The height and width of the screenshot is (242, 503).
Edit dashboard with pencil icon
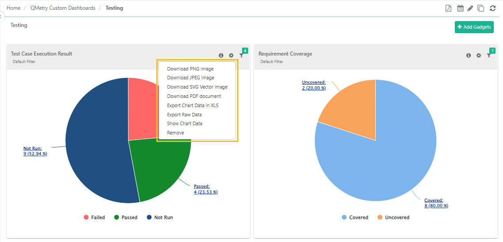point(470,8)
